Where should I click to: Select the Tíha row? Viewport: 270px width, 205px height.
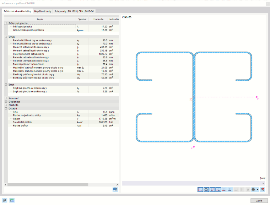tap(61, 112)
